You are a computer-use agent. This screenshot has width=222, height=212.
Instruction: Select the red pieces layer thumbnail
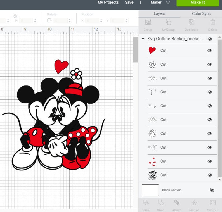[x=152, y=161]
